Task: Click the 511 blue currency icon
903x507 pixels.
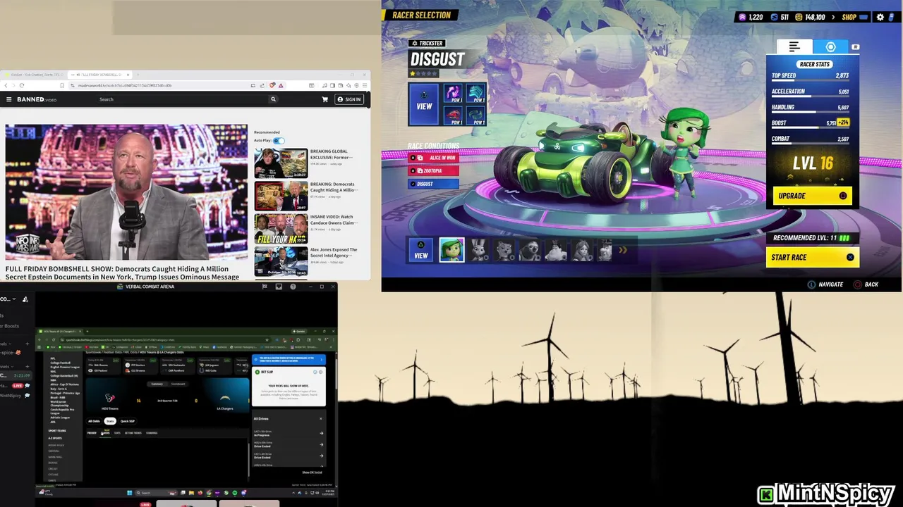Action: 774,17
